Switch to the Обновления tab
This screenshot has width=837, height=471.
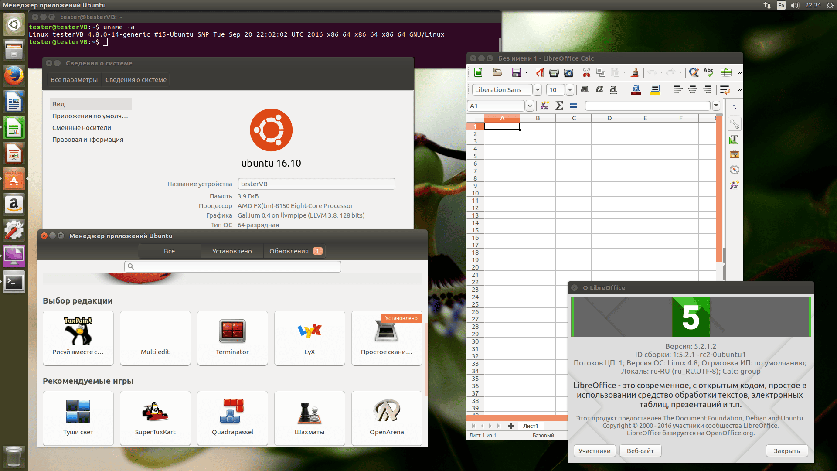pyautogui.click(x=295, y=251)
